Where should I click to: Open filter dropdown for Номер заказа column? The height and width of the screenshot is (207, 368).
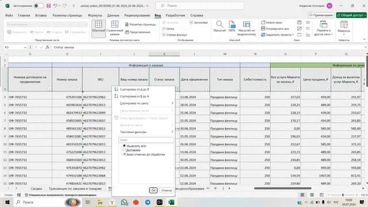[x=80, y=89]
